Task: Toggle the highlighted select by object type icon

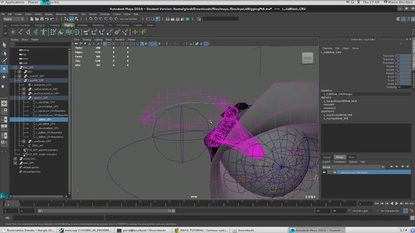Action: (71, 19)
